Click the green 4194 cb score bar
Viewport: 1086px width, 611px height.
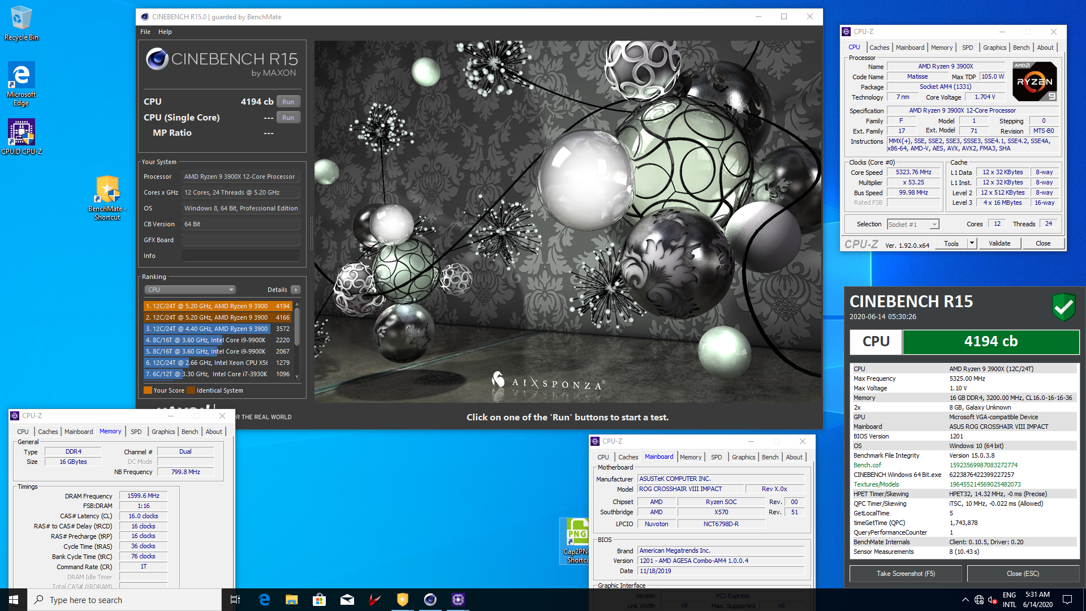(990, 342)
